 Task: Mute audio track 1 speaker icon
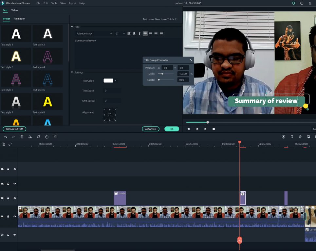point(14,235)
